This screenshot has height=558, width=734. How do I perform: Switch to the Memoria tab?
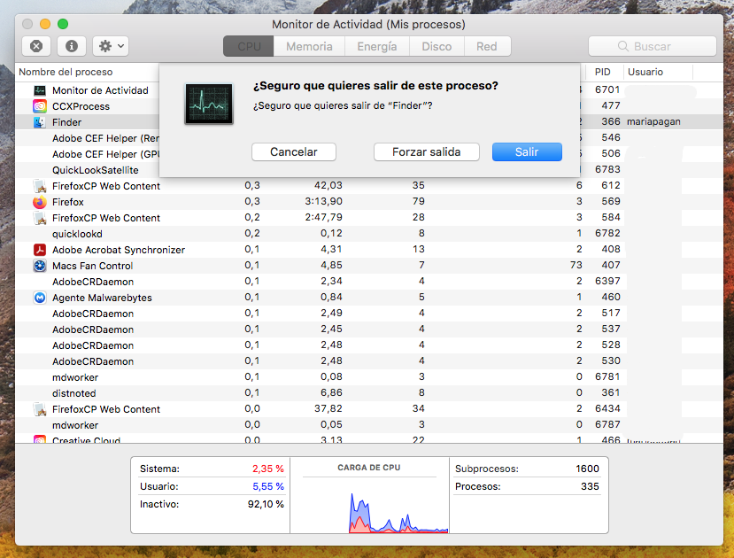[x=309, y=46]
